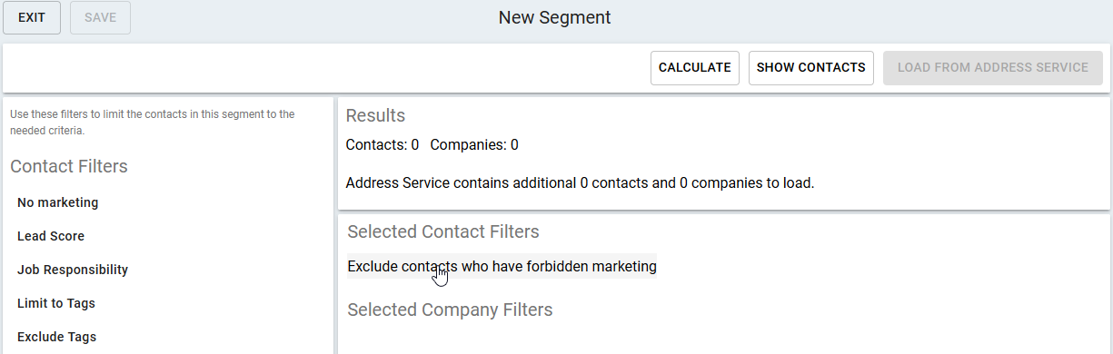Click the EXIT button
Image resolution: width=1113 pixels, height=354 pixels.
[32, 17]
